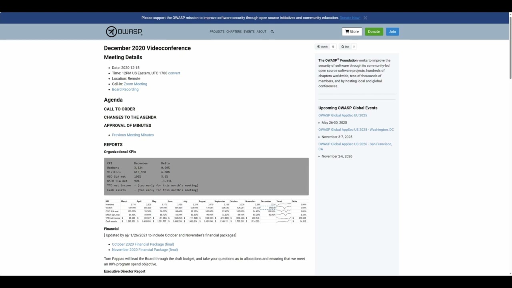This screenshot has height=288, width=512.
Task: Open the Board Recording link
Action: 125,89
